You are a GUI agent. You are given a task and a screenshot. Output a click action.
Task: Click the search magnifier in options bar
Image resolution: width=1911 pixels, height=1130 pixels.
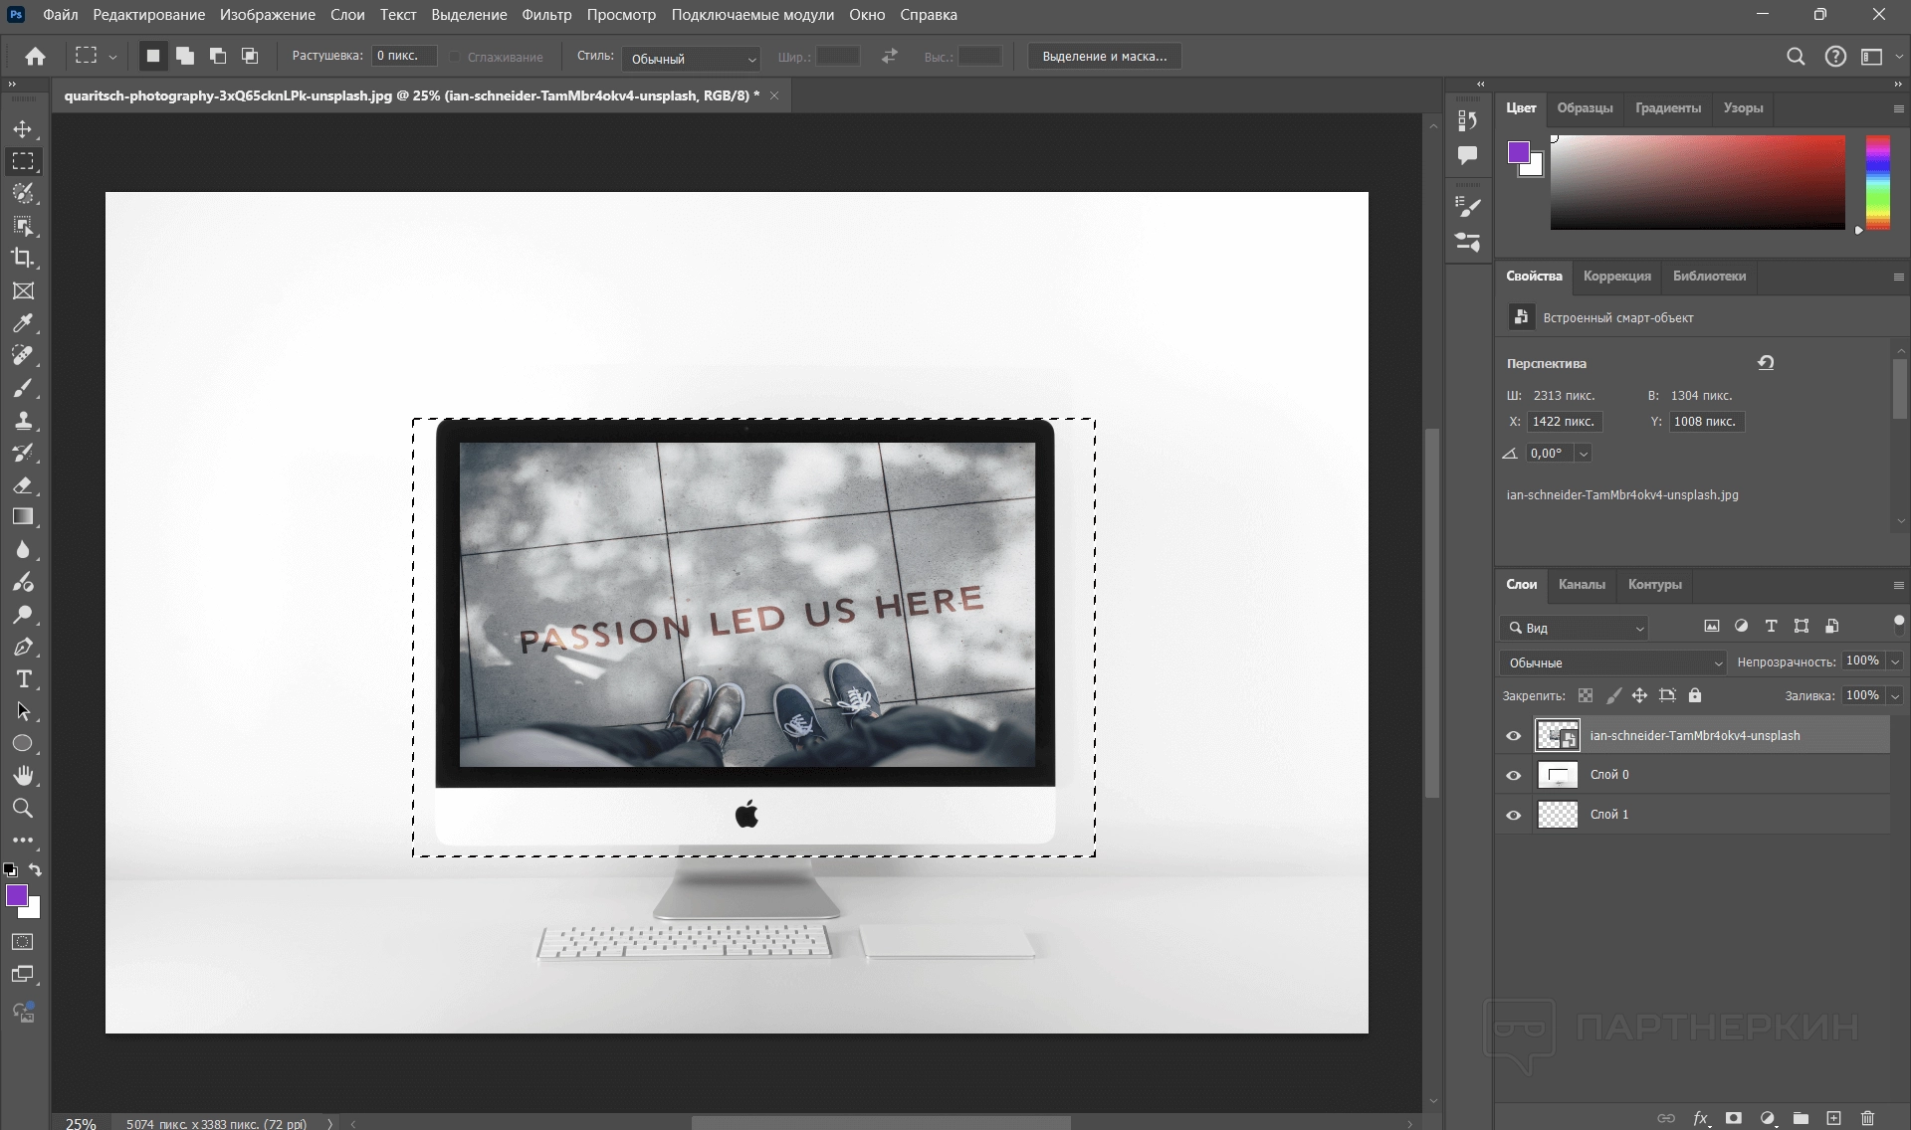point(1796,57)
